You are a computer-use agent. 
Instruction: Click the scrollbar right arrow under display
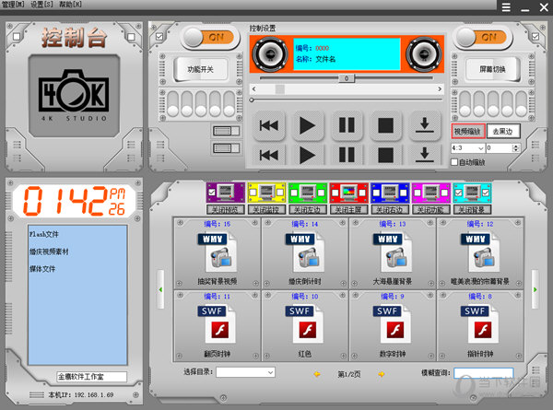point(440,89)
